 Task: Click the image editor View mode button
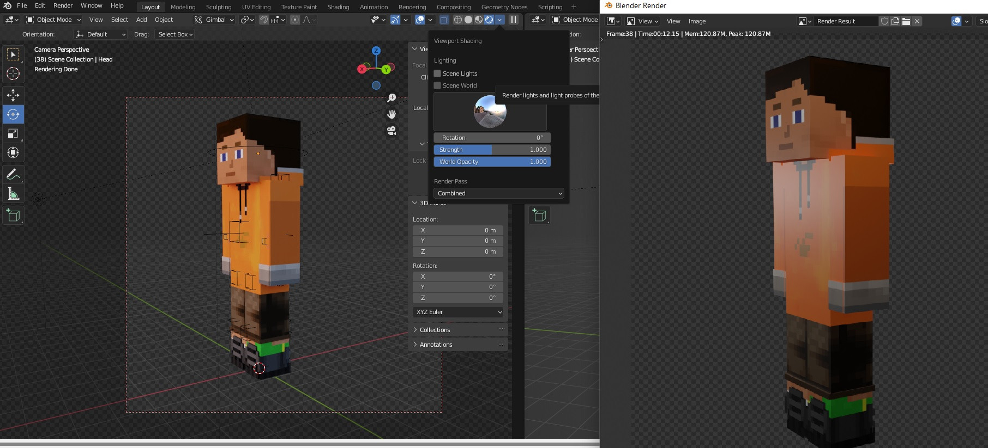point(643,21)
